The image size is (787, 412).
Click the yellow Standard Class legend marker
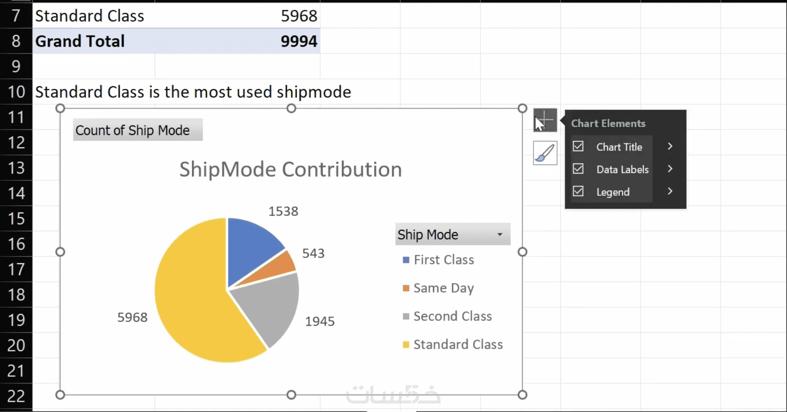tap(406, 345)
